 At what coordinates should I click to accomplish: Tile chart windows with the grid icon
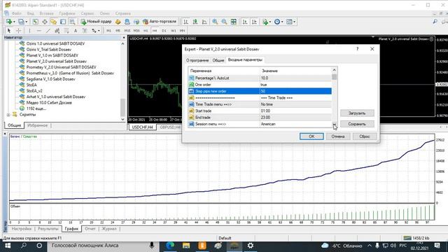coord(233,22)
